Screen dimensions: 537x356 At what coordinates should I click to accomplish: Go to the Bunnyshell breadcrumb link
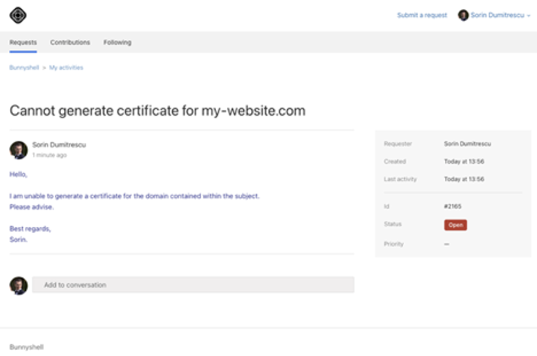pyautogui.click(x=24, y=68)
